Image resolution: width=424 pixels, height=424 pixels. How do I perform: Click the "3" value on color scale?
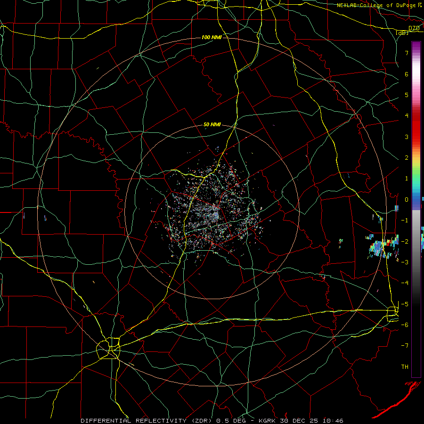(x=407, y=137)
